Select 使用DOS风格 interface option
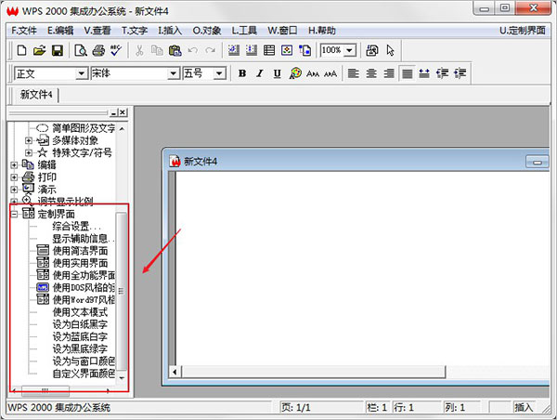Screen dimensions: 557x420 (x=84, y=288)
